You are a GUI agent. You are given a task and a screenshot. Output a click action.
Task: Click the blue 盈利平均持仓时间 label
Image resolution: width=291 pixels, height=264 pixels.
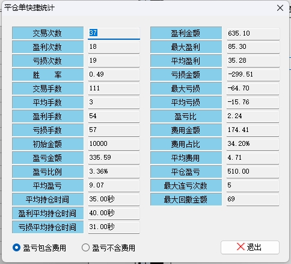47,213
